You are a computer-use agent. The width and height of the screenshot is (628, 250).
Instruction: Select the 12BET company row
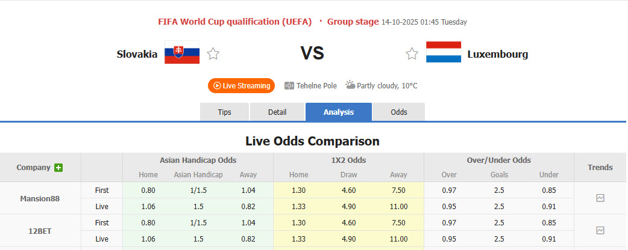(40, 230)
